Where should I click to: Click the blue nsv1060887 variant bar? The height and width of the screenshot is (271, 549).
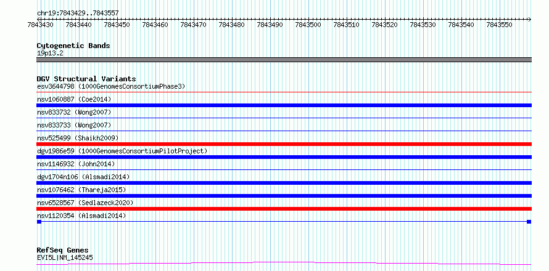pos(284,105)
